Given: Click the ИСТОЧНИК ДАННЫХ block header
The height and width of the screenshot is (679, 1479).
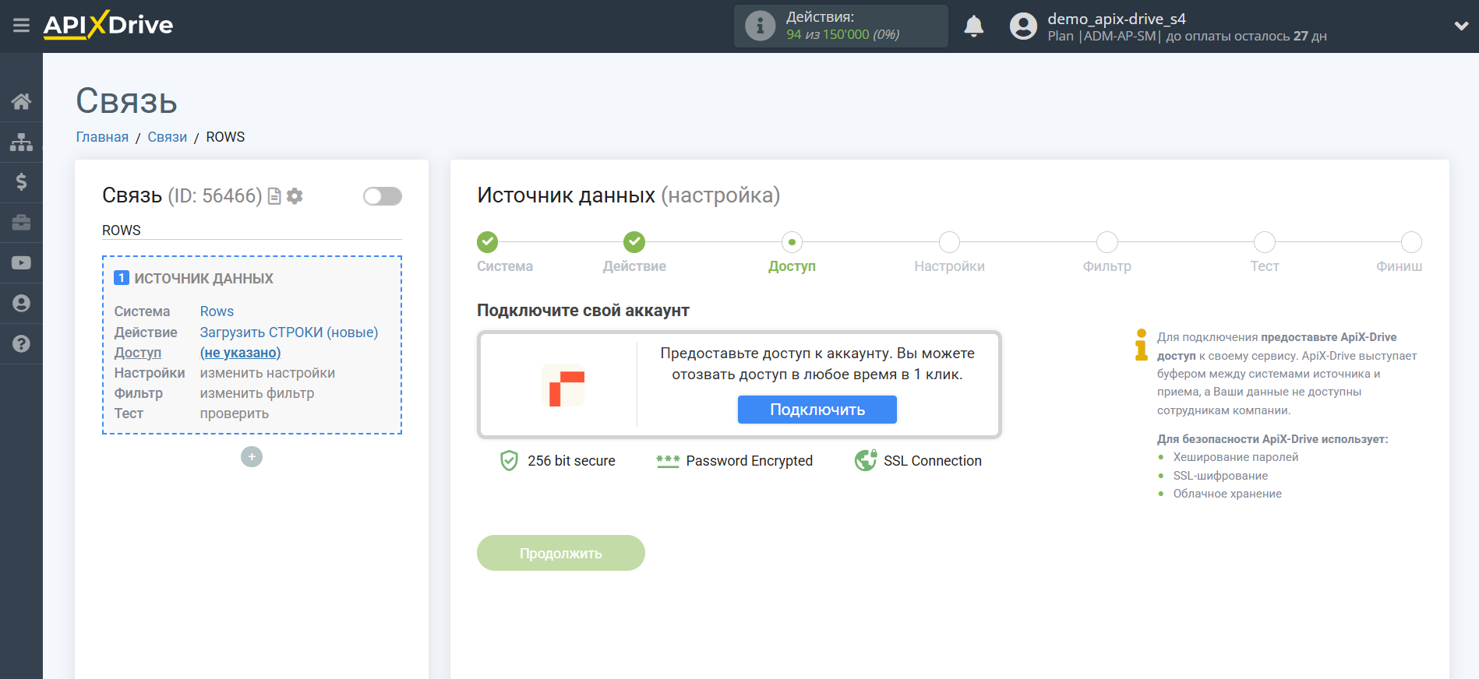Looking at the screenshot, I should [203, 279].
